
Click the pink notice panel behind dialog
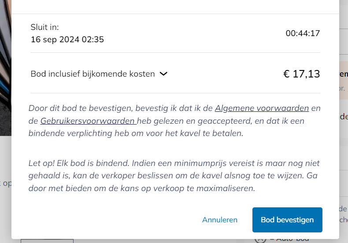coord(344,80)
